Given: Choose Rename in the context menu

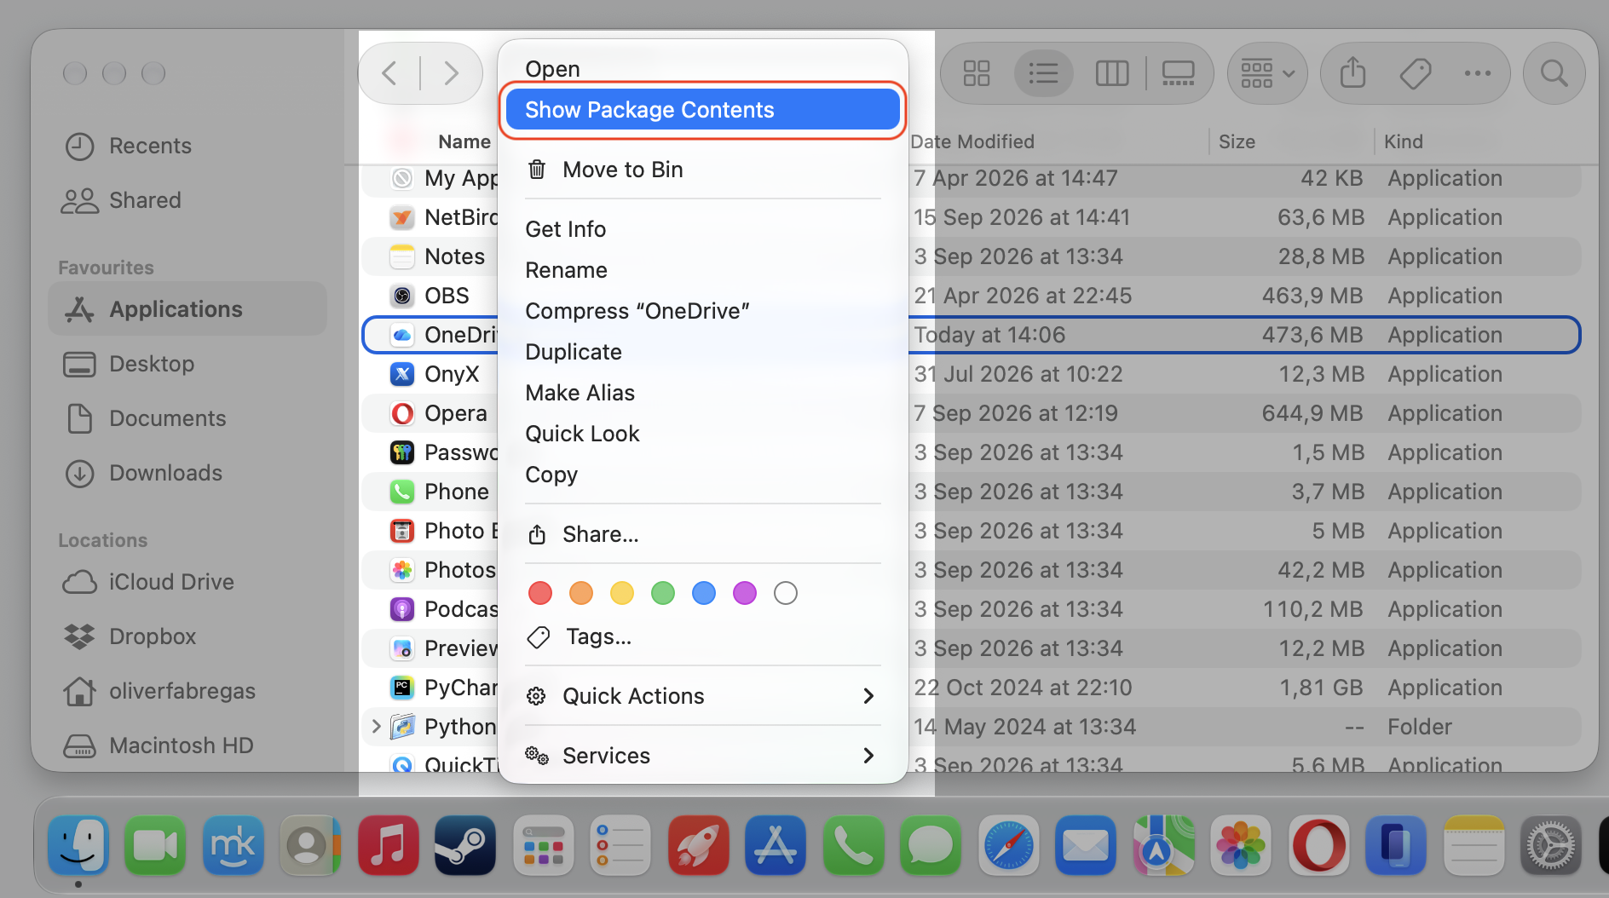Looking at the screenshot, I should (x=703, y=270).
